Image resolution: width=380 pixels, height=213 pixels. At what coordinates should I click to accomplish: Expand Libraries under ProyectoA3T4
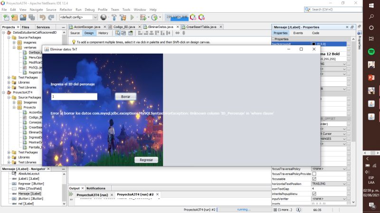[x=9, y=157]
